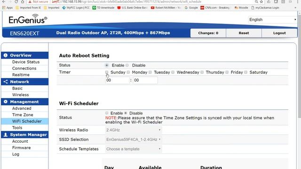
Task: Check the Friday timer checkbox
Action: click(x=227, y=72)
